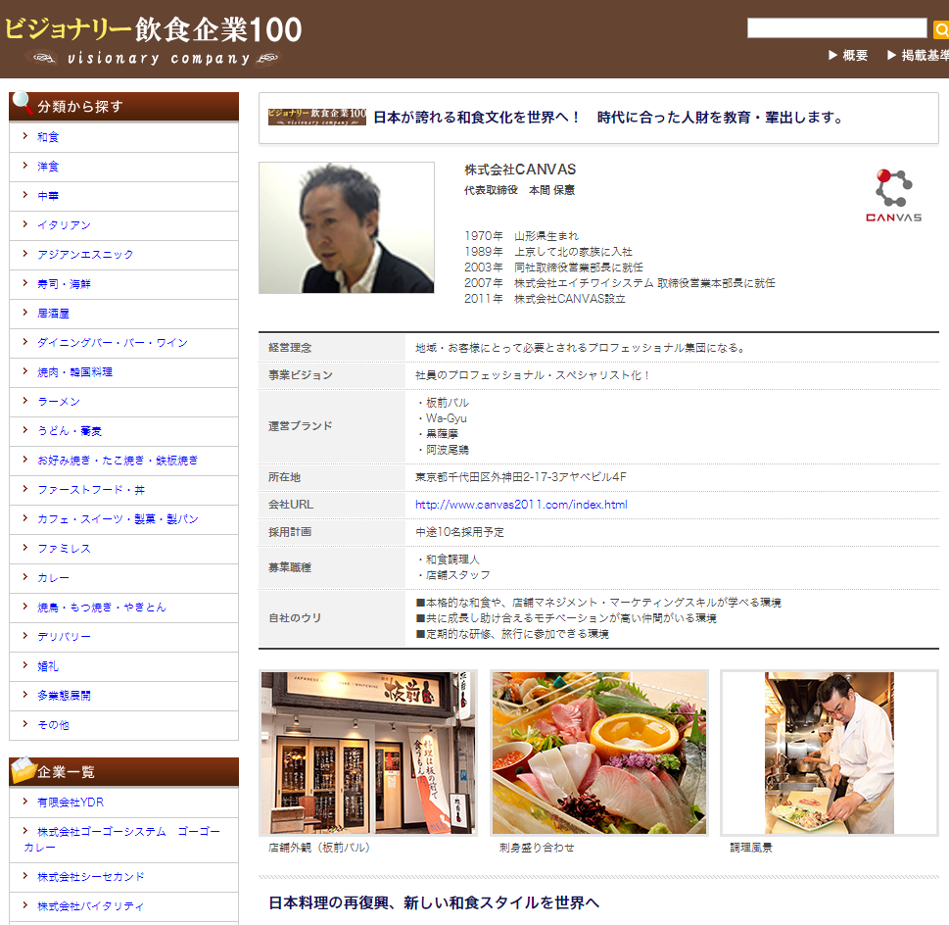Open 株式会社バイタリティ company page
Viewport: 949px width, 925px height.
[x=91, y=906]
